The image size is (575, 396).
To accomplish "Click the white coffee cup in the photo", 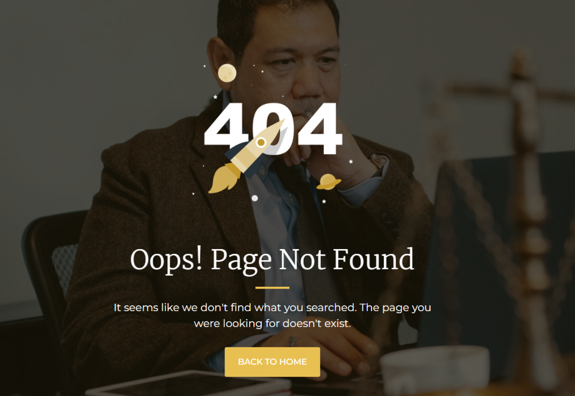I will [x=435, y=371].
